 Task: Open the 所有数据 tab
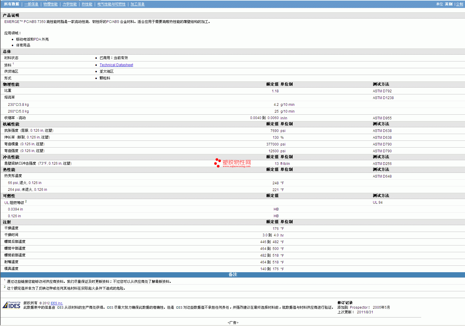[11, 4]
